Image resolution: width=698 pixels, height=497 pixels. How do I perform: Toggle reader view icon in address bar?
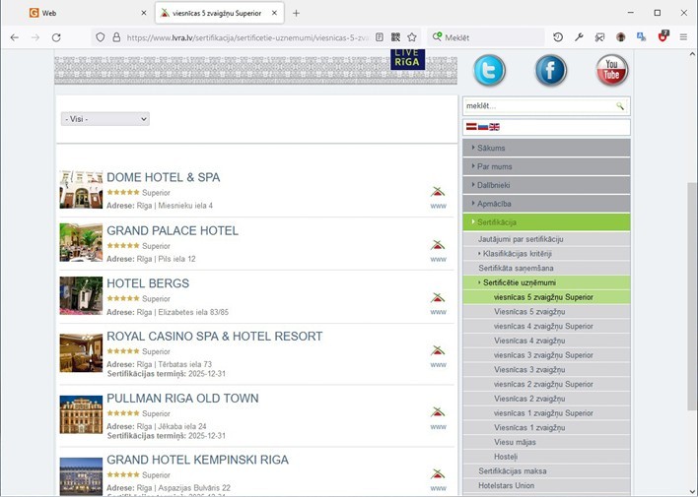[380, 37]
